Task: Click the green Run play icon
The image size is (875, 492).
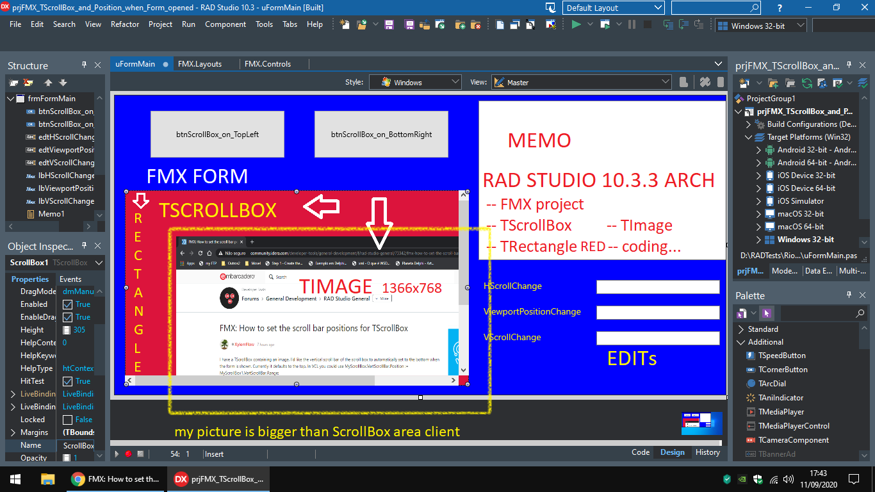Action: pos(576,24)
